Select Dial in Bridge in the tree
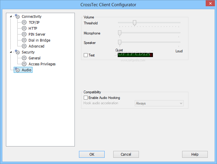 pos(39,40)
